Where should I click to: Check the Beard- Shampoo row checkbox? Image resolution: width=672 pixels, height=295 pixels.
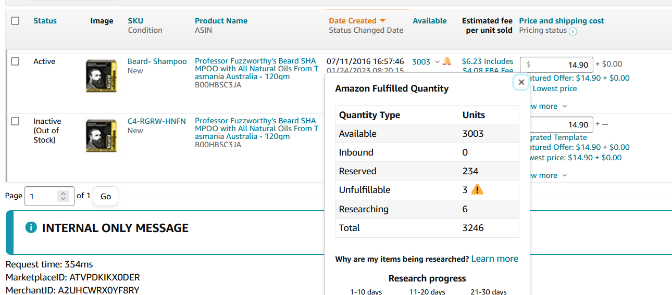pos(15,61)
